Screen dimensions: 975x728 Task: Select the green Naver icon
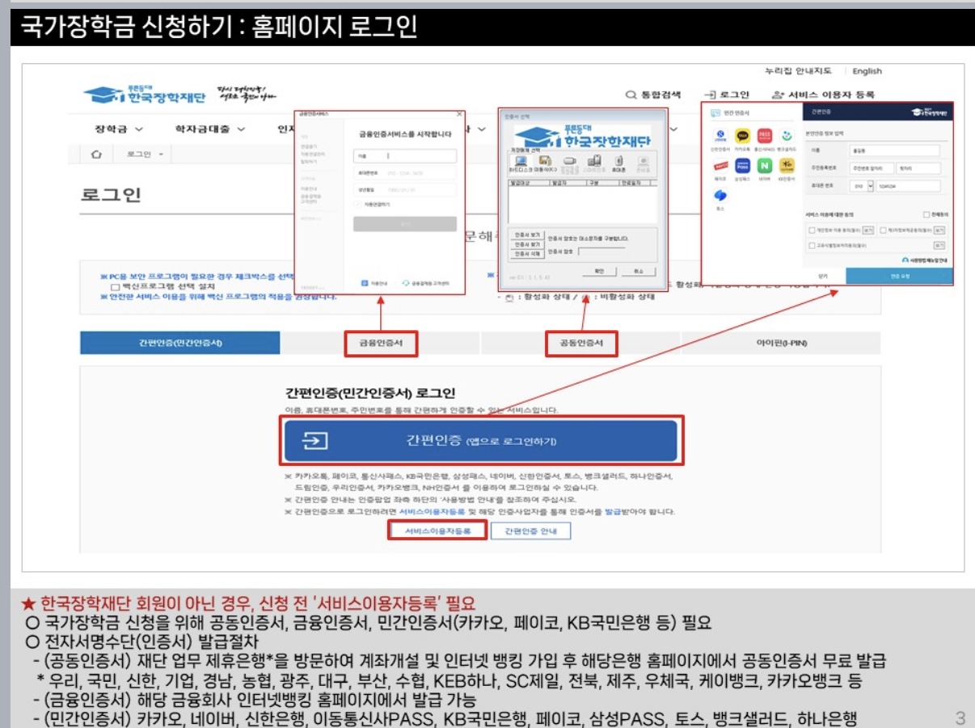(765, 166)
